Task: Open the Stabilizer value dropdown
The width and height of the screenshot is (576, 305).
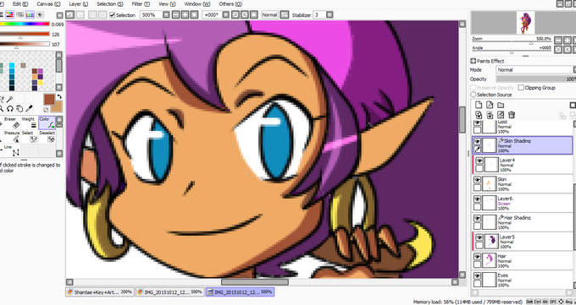Action: coord(330,14)
